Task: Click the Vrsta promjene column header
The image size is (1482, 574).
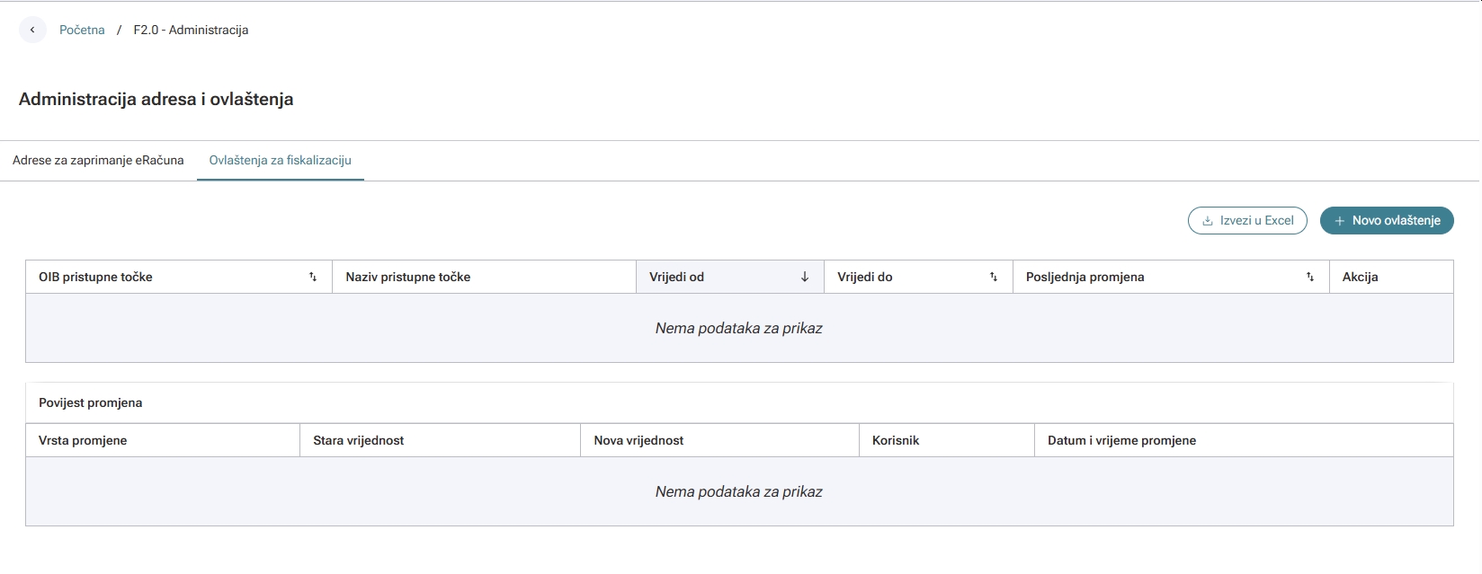Action: pos(163,440)
